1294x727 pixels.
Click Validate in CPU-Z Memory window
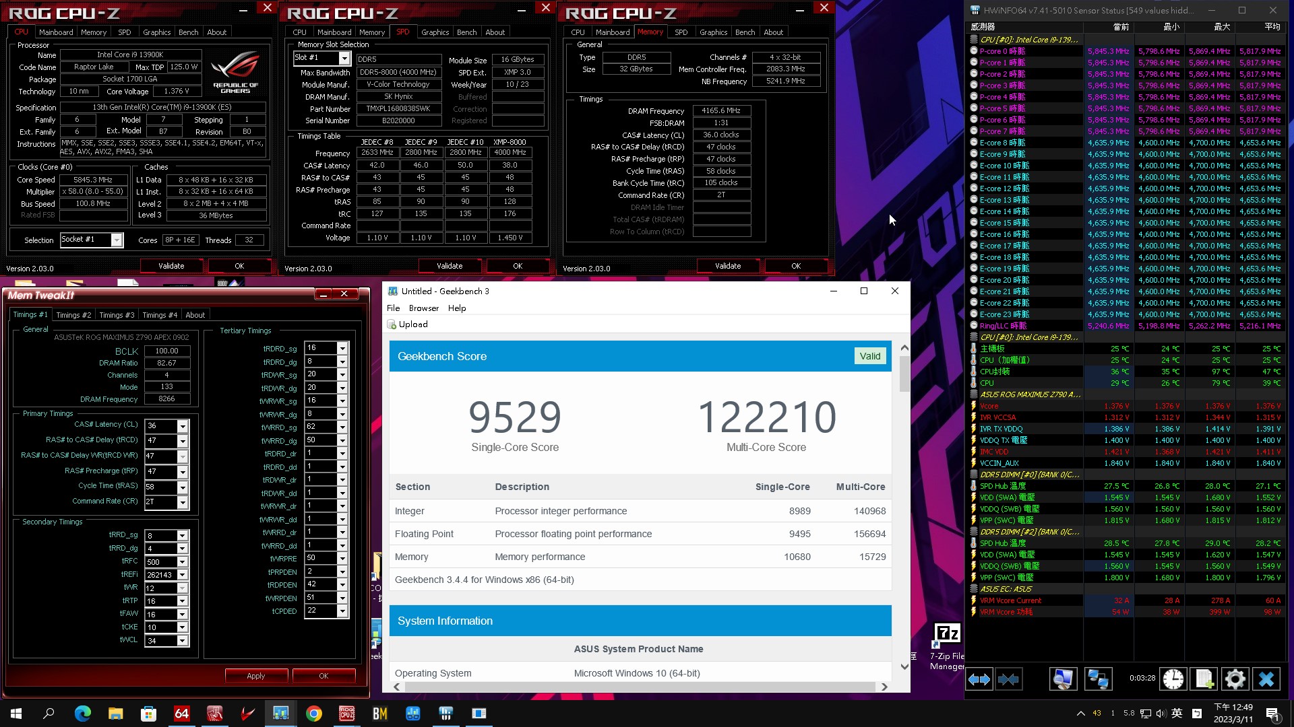pyautogui.click(x=728, y=266)
